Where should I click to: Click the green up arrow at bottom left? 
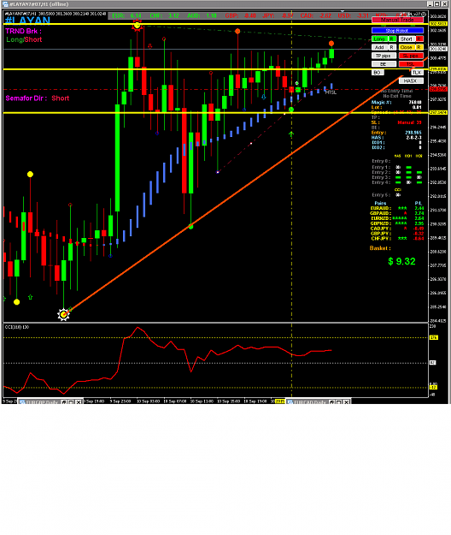[30, 297]
